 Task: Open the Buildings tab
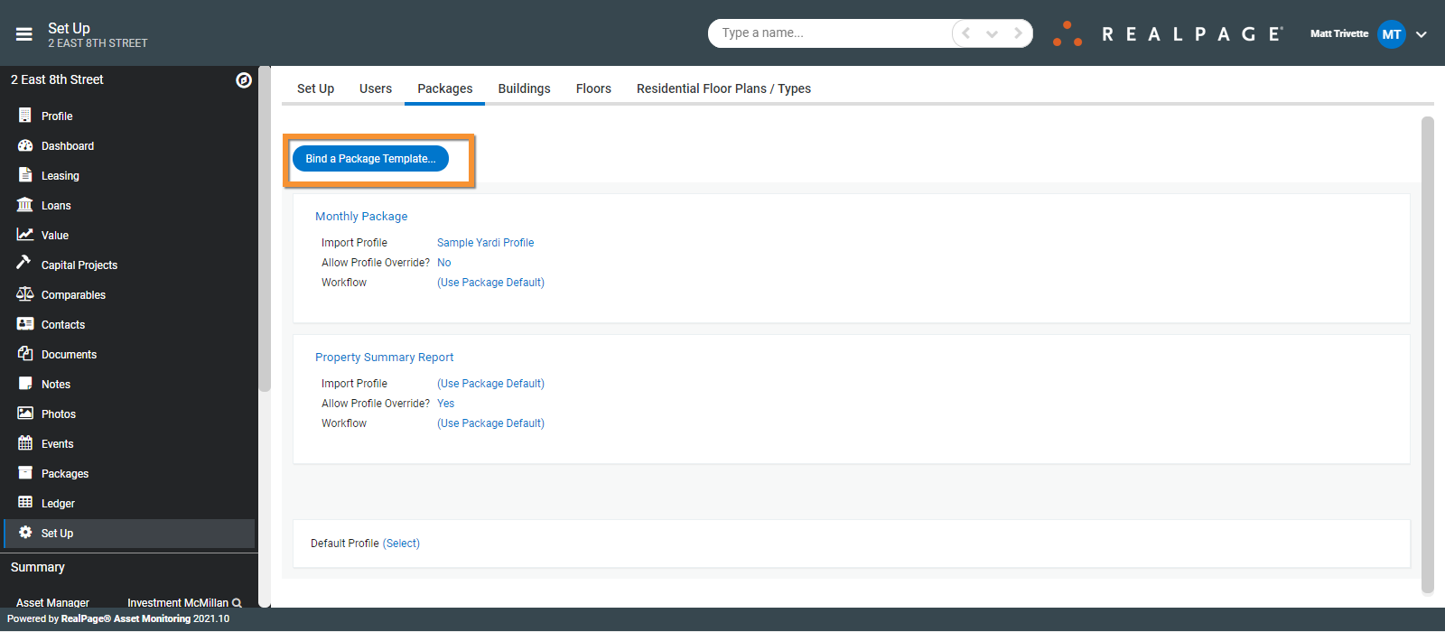click(x=524, y=88)
